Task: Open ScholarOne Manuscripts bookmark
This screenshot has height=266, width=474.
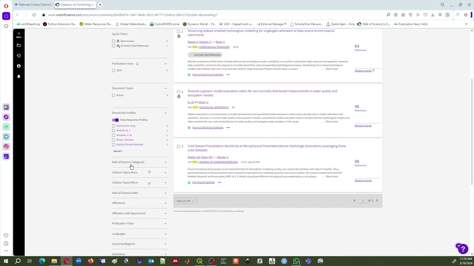Action: click(x=307, y=24)
